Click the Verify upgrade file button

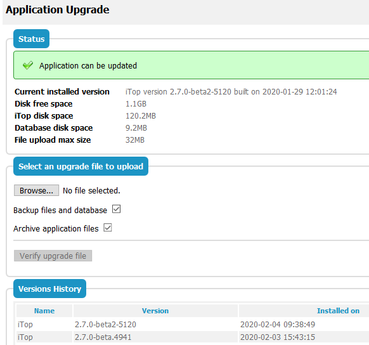[x=53, y=256]
